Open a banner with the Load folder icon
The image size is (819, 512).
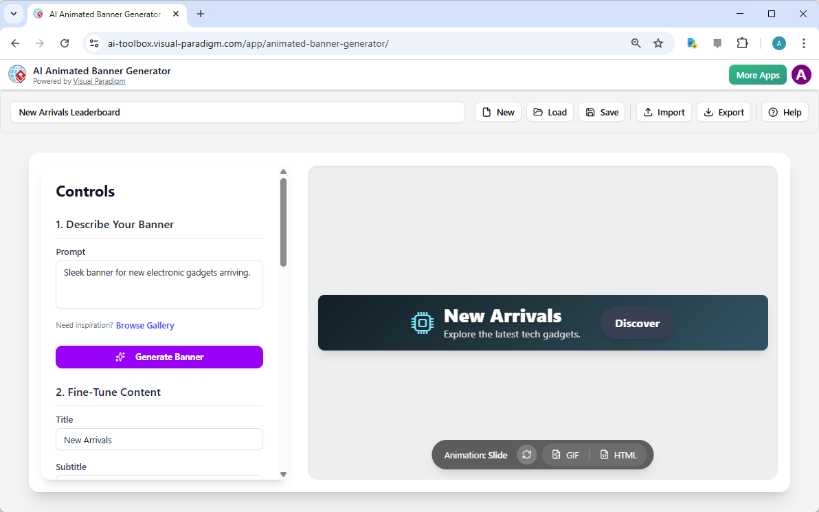(538, 112)
